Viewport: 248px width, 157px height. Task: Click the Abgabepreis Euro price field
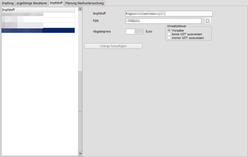pyautogui.click(x=134, y=31)
